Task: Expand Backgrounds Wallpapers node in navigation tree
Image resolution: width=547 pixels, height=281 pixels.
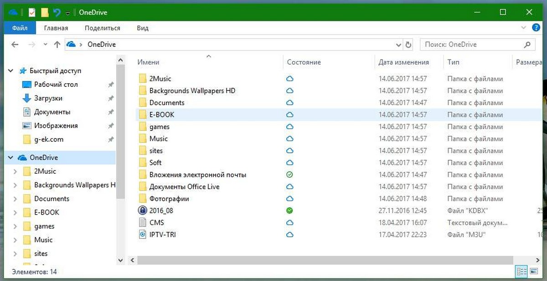Action: click(15, 185)
